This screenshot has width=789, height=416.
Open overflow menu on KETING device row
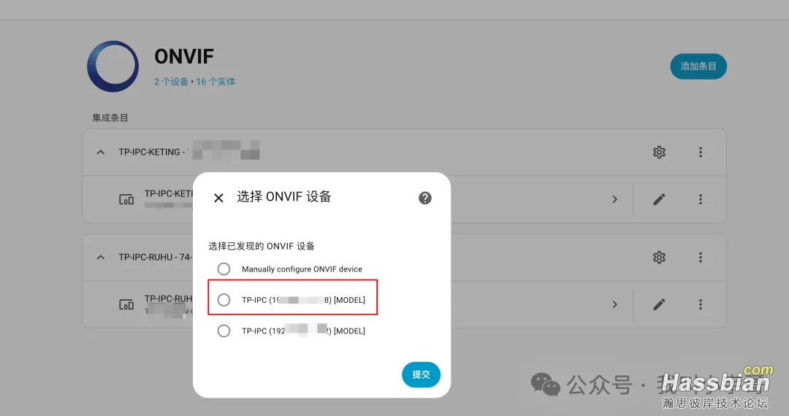point(701,199)
